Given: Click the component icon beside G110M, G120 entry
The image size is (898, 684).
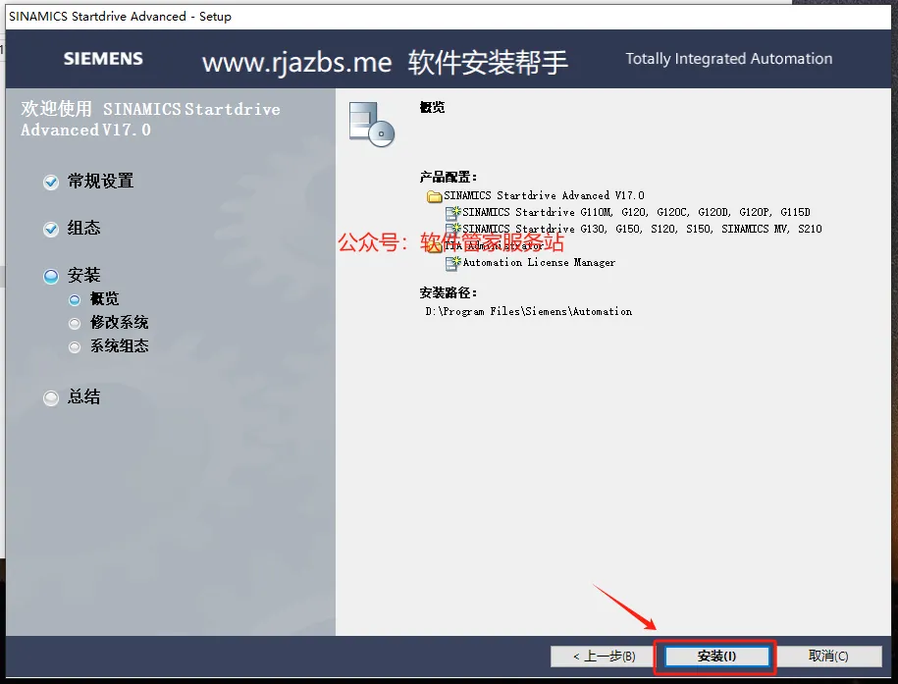Looking at the screenshot, I should (x=453, y=213).
